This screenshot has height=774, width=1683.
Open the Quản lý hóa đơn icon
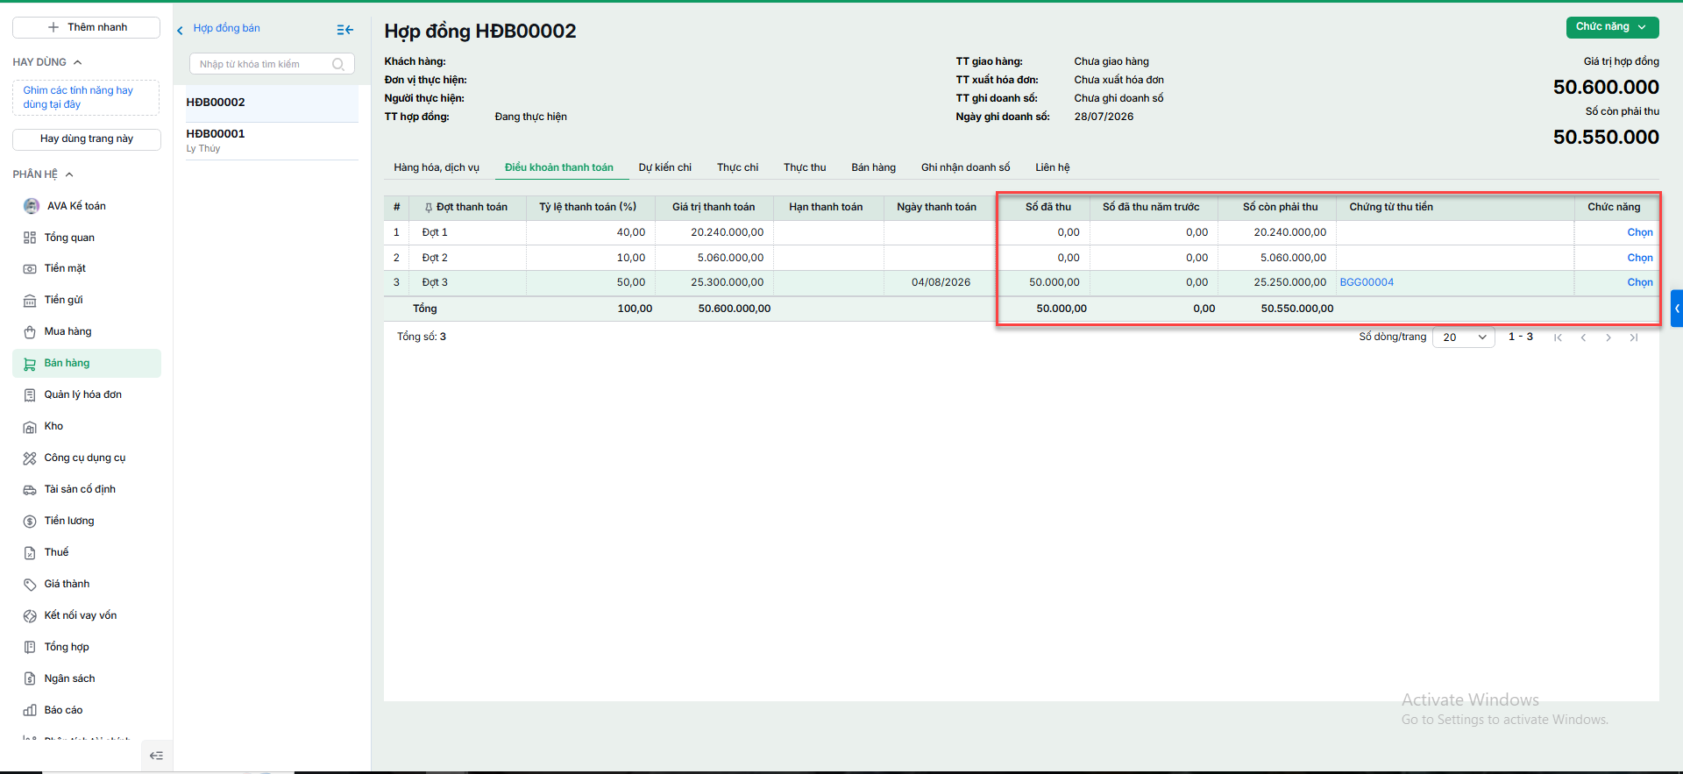click(30, 395)
